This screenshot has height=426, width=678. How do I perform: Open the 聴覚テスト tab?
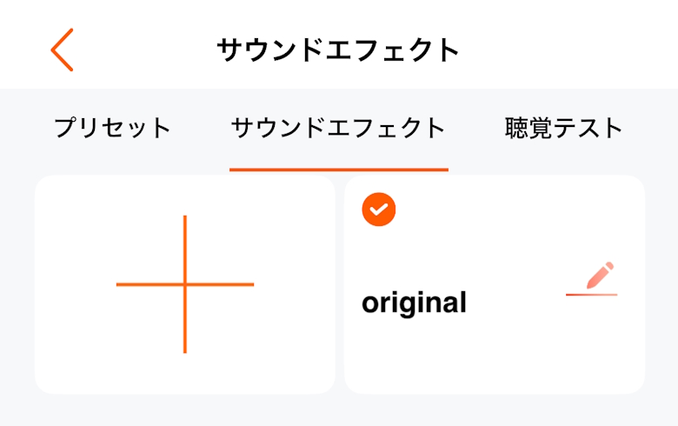click(564, 129)
